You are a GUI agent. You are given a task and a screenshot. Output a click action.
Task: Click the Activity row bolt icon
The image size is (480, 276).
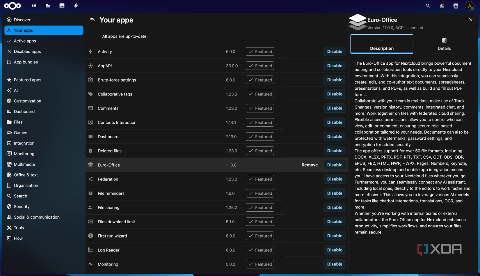90,52
